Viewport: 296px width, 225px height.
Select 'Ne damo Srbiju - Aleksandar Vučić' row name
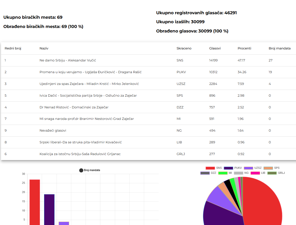(68, 60)
